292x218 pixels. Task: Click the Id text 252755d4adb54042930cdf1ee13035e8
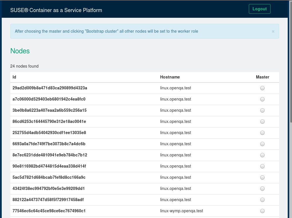[49, 133]
